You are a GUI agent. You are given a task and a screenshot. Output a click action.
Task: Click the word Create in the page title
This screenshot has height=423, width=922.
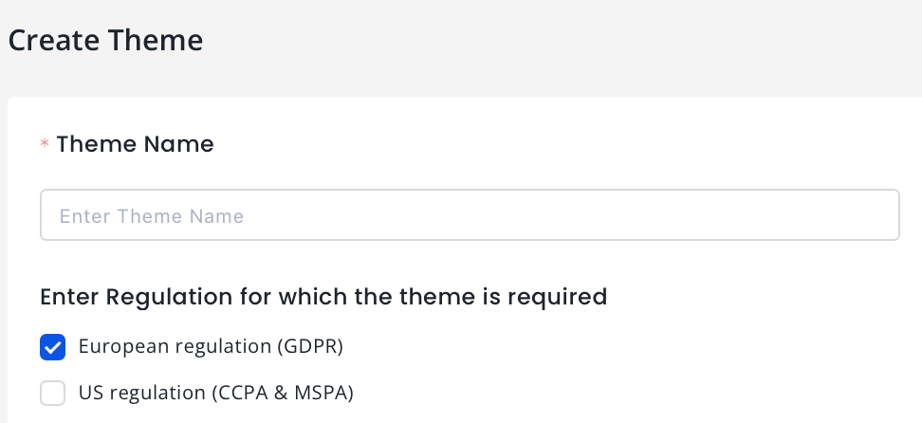click(x=53, y=41)
